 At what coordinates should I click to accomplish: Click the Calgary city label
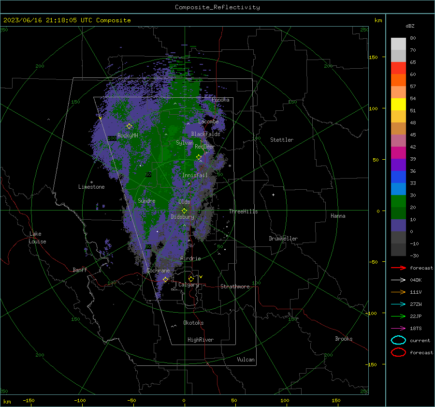point(188,285)
